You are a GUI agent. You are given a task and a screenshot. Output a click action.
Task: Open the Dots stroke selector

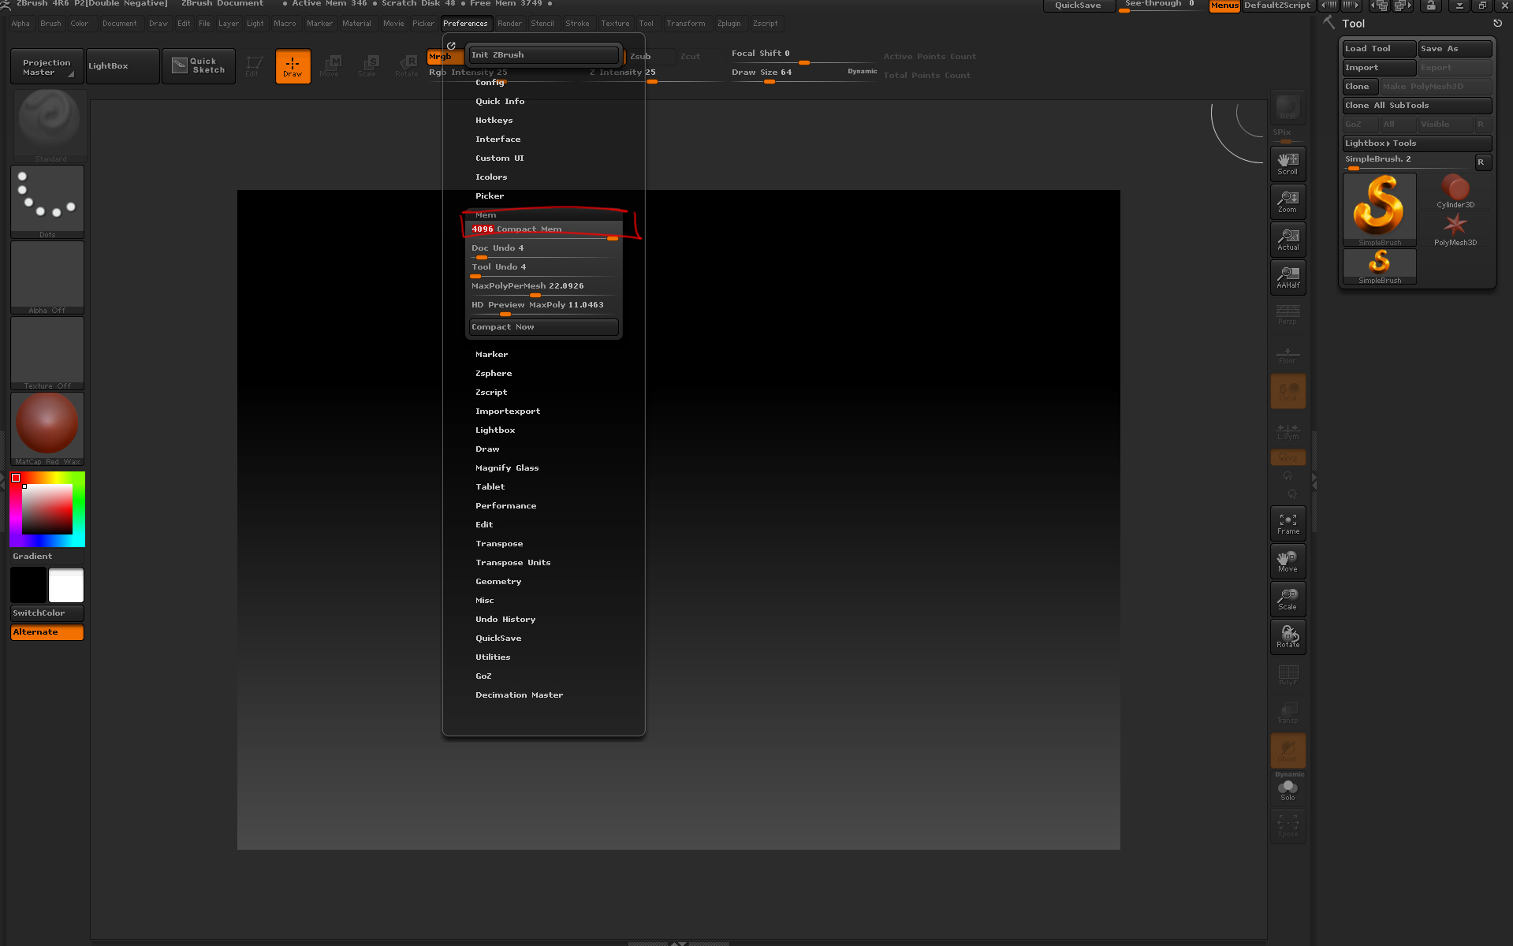click(x=47, y=201)
